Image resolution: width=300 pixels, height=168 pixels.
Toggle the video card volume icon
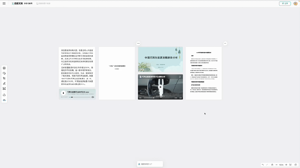tap(181, 97)
